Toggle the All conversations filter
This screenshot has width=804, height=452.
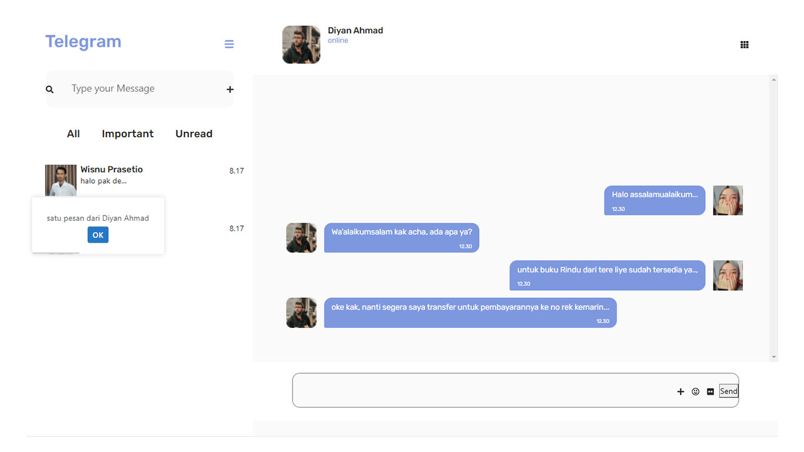[x=73, y=134]
